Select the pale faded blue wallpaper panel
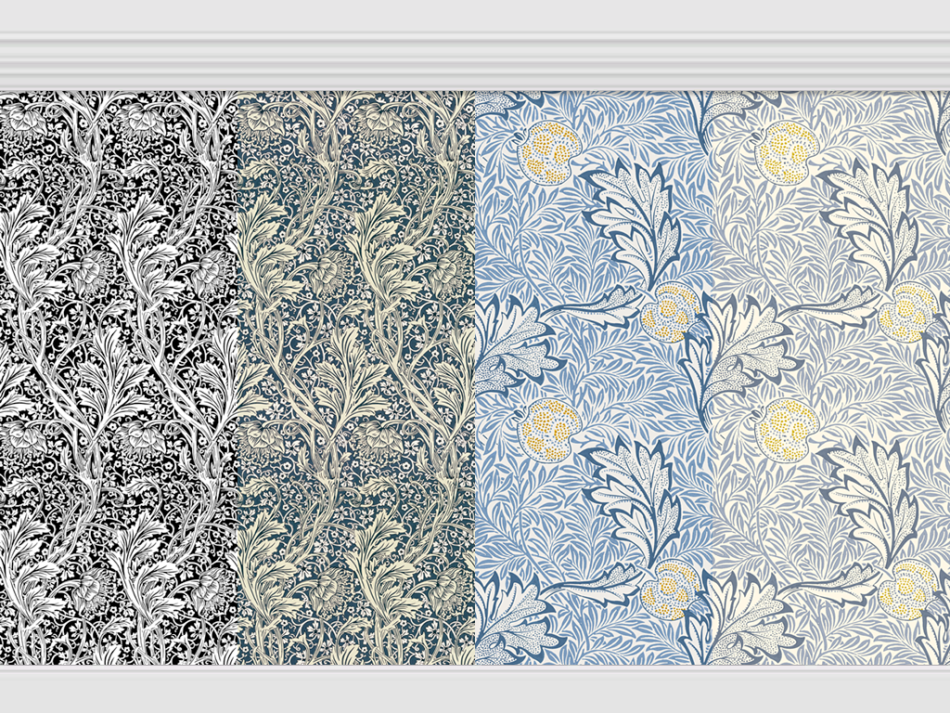Screen dimensions: 950x713 [831, 371]
